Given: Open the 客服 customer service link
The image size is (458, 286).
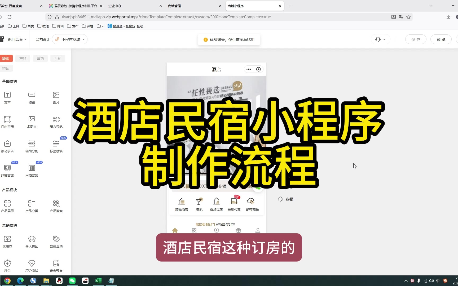Looking at the screenshot, I should tap(285, 199).
